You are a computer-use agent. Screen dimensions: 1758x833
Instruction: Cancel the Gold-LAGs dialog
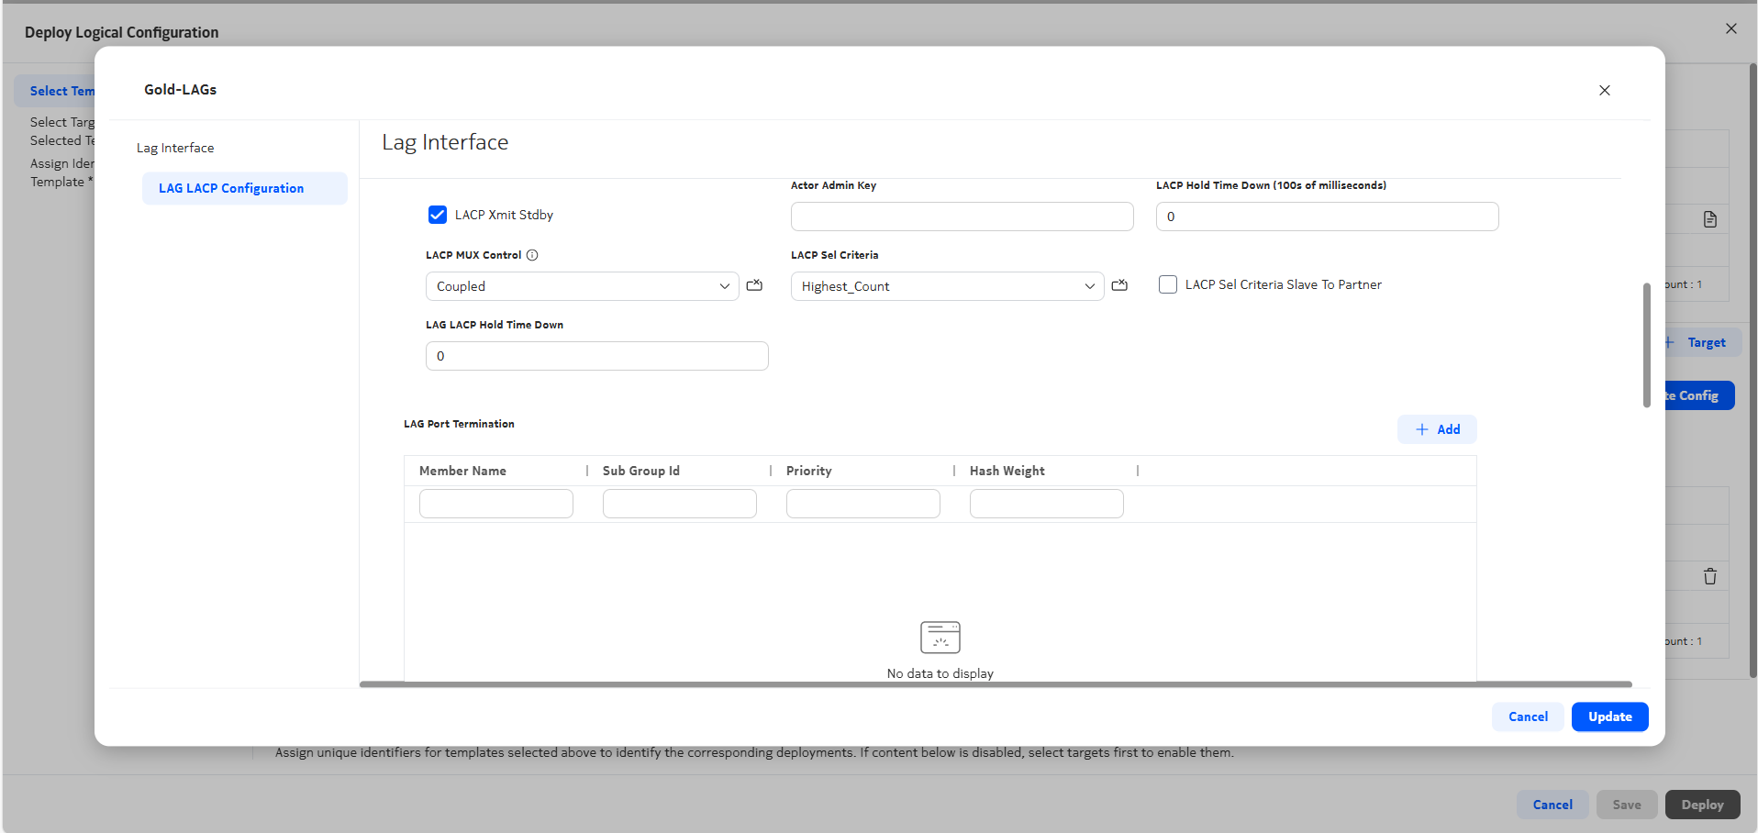pyautogui.click(x=1528, y=716)
